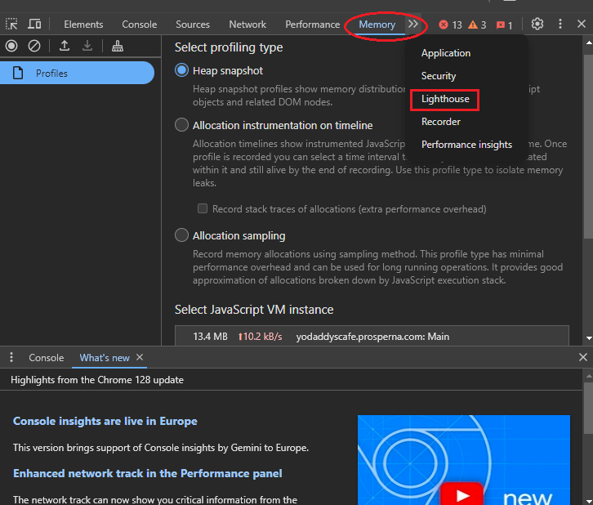Click the collect garbage broom icon

pyautogui.click(x=118, y=46)
